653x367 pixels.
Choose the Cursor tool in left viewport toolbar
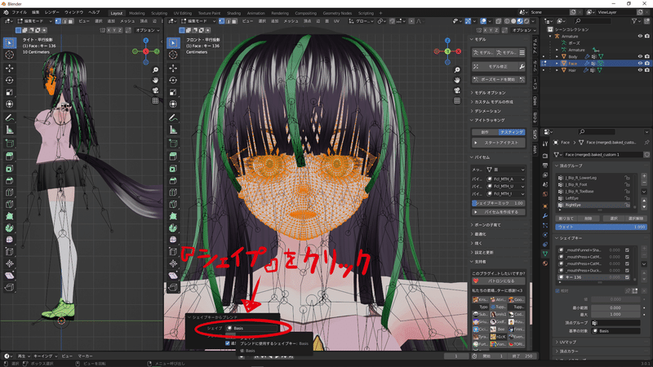pos(10,55)
